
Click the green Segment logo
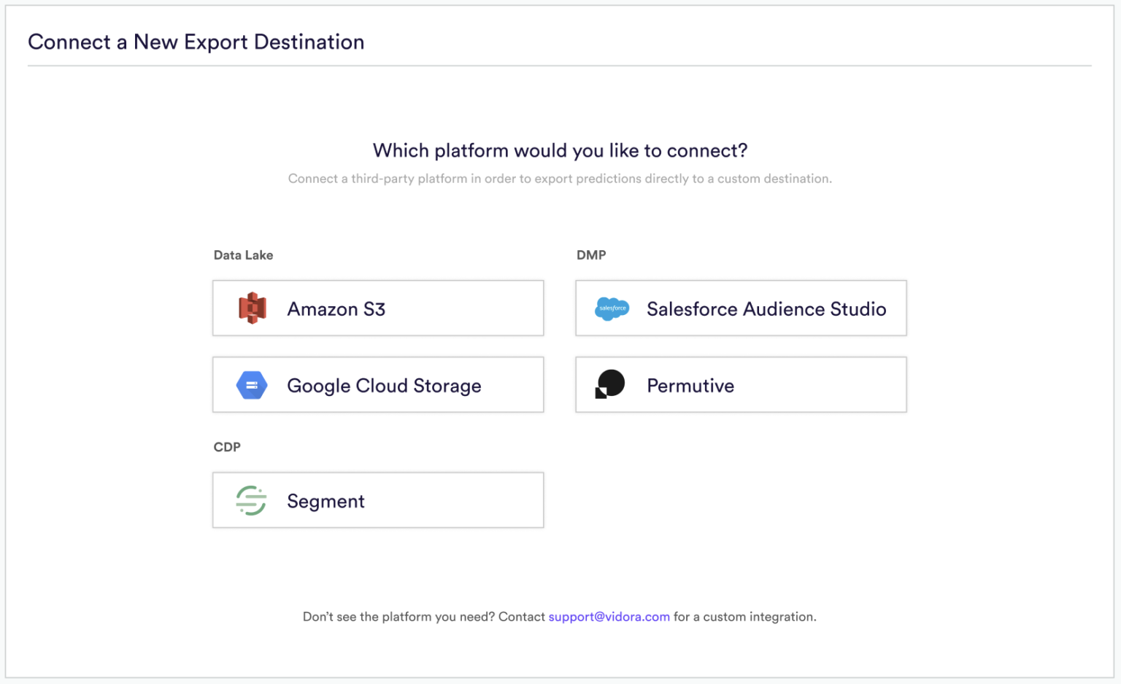[250, 500]
